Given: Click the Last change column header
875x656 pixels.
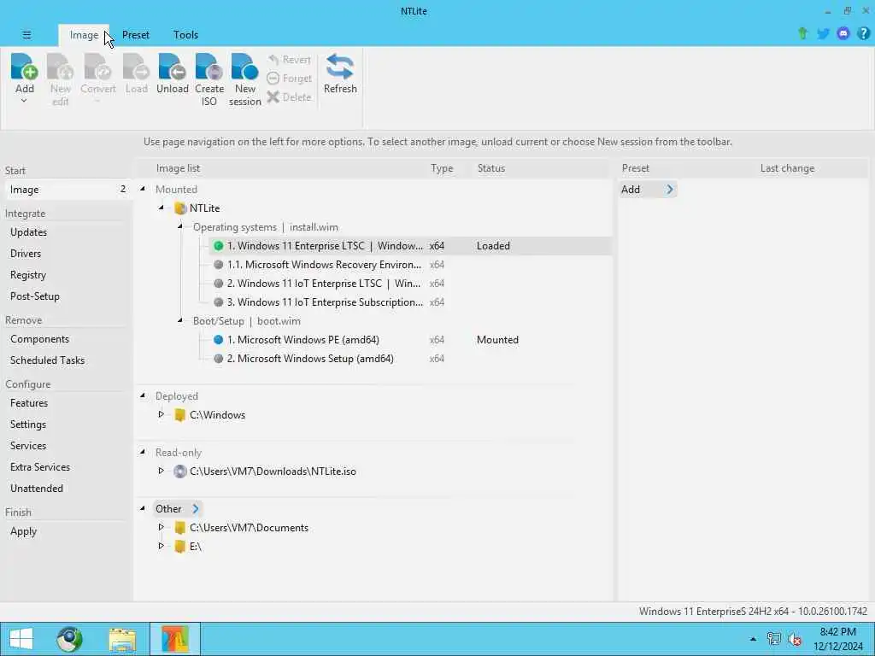Looking at the screenshot, I should [787, 168].
